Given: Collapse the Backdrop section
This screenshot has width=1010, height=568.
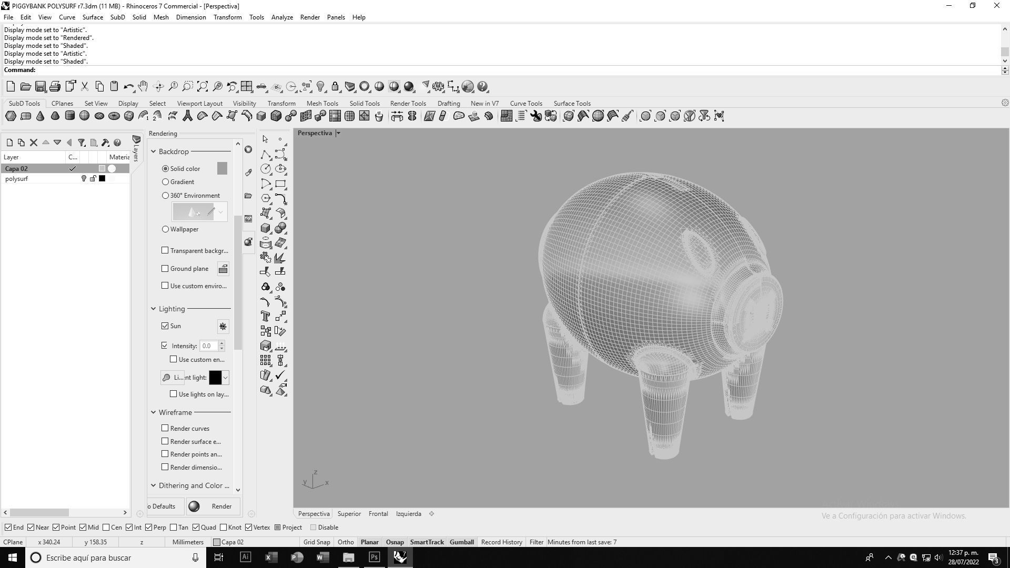Looking at the screenshot, I should (154, 151).
